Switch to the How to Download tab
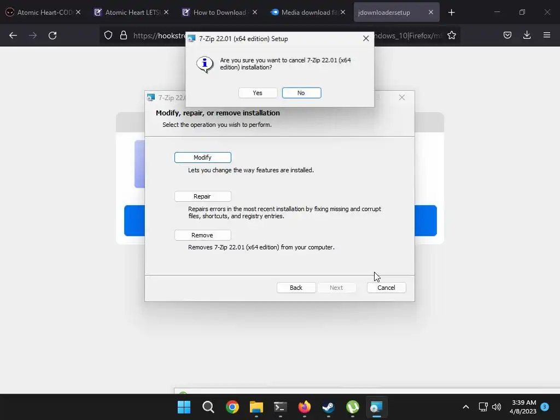This screenshot has height=420, width=560. (x=220, y=12)
